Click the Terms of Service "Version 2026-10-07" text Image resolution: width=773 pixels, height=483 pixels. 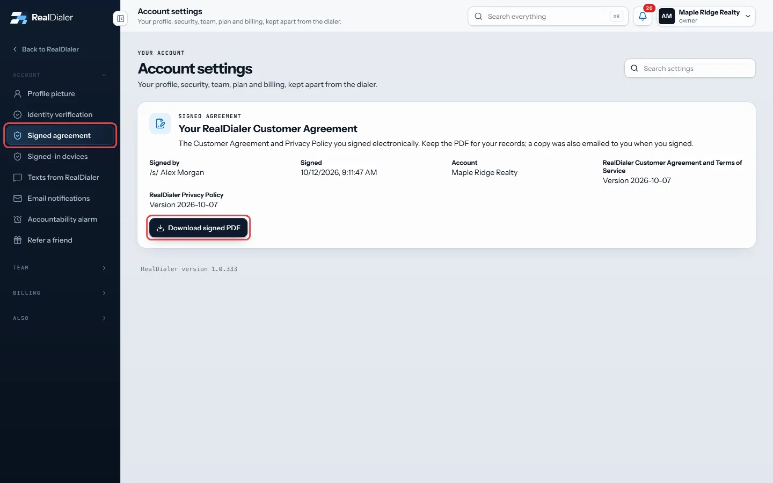coord(637,181)
